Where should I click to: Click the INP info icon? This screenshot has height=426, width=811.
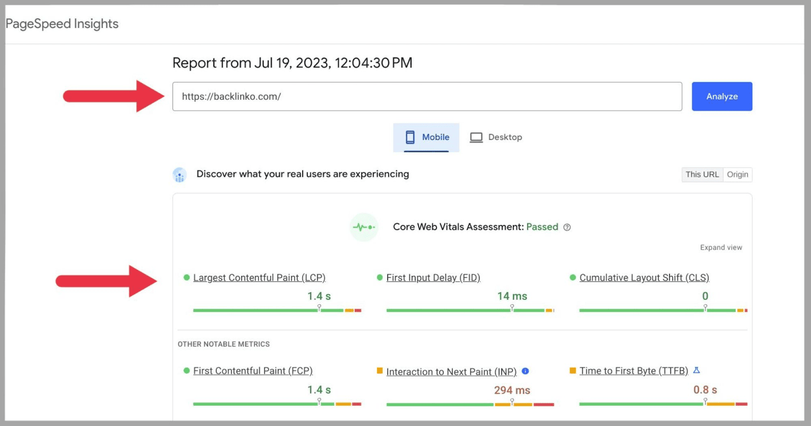point(525,371)
